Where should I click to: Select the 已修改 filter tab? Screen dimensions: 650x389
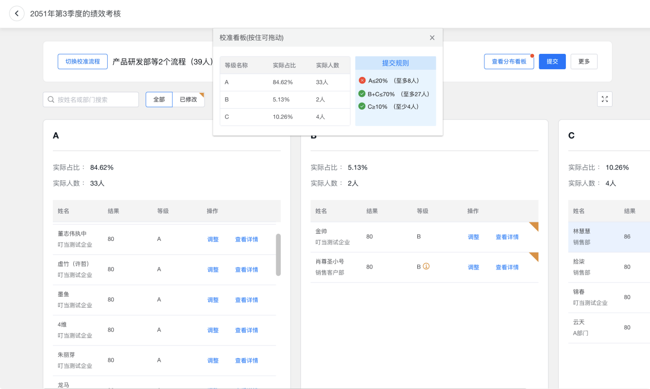click(x=189, y=99)
